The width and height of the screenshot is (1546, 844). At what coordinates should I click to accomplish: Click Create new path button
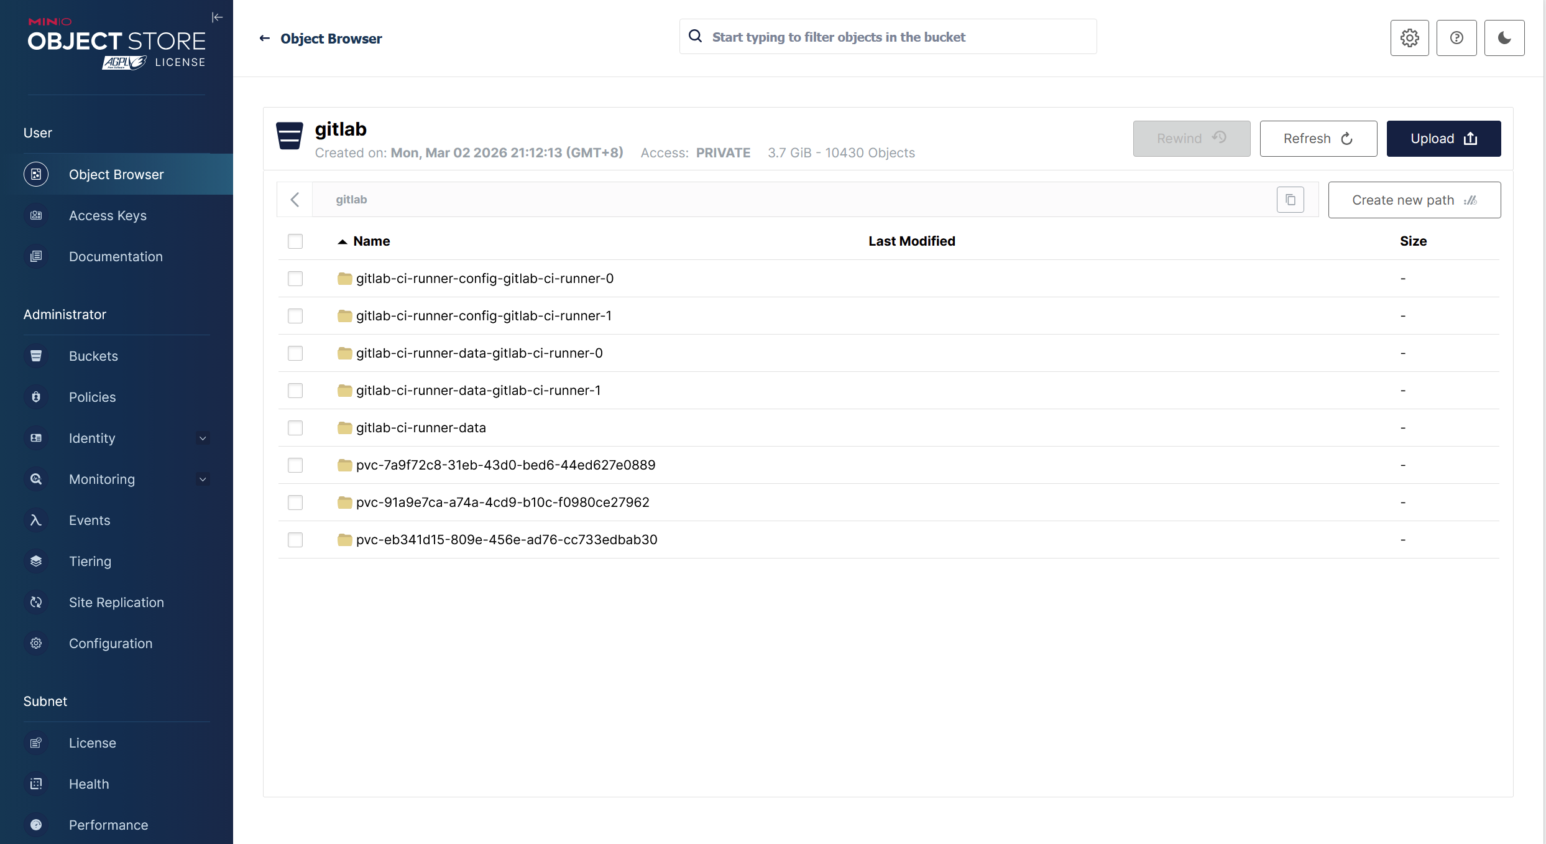[x=1414, y=200]
